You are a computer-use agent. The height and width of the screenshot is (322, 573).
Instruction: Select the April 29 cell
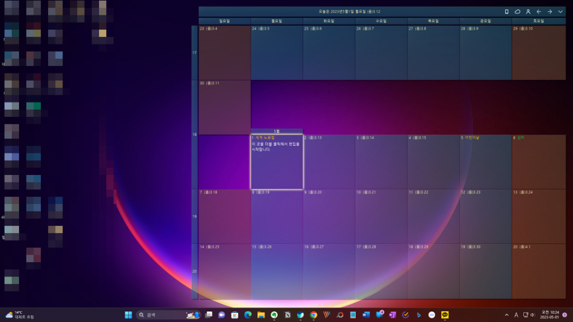pyautogui.click(x=539, y=53)
